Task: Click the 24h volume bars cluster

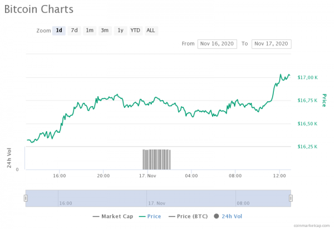Action: pos(156,160)
